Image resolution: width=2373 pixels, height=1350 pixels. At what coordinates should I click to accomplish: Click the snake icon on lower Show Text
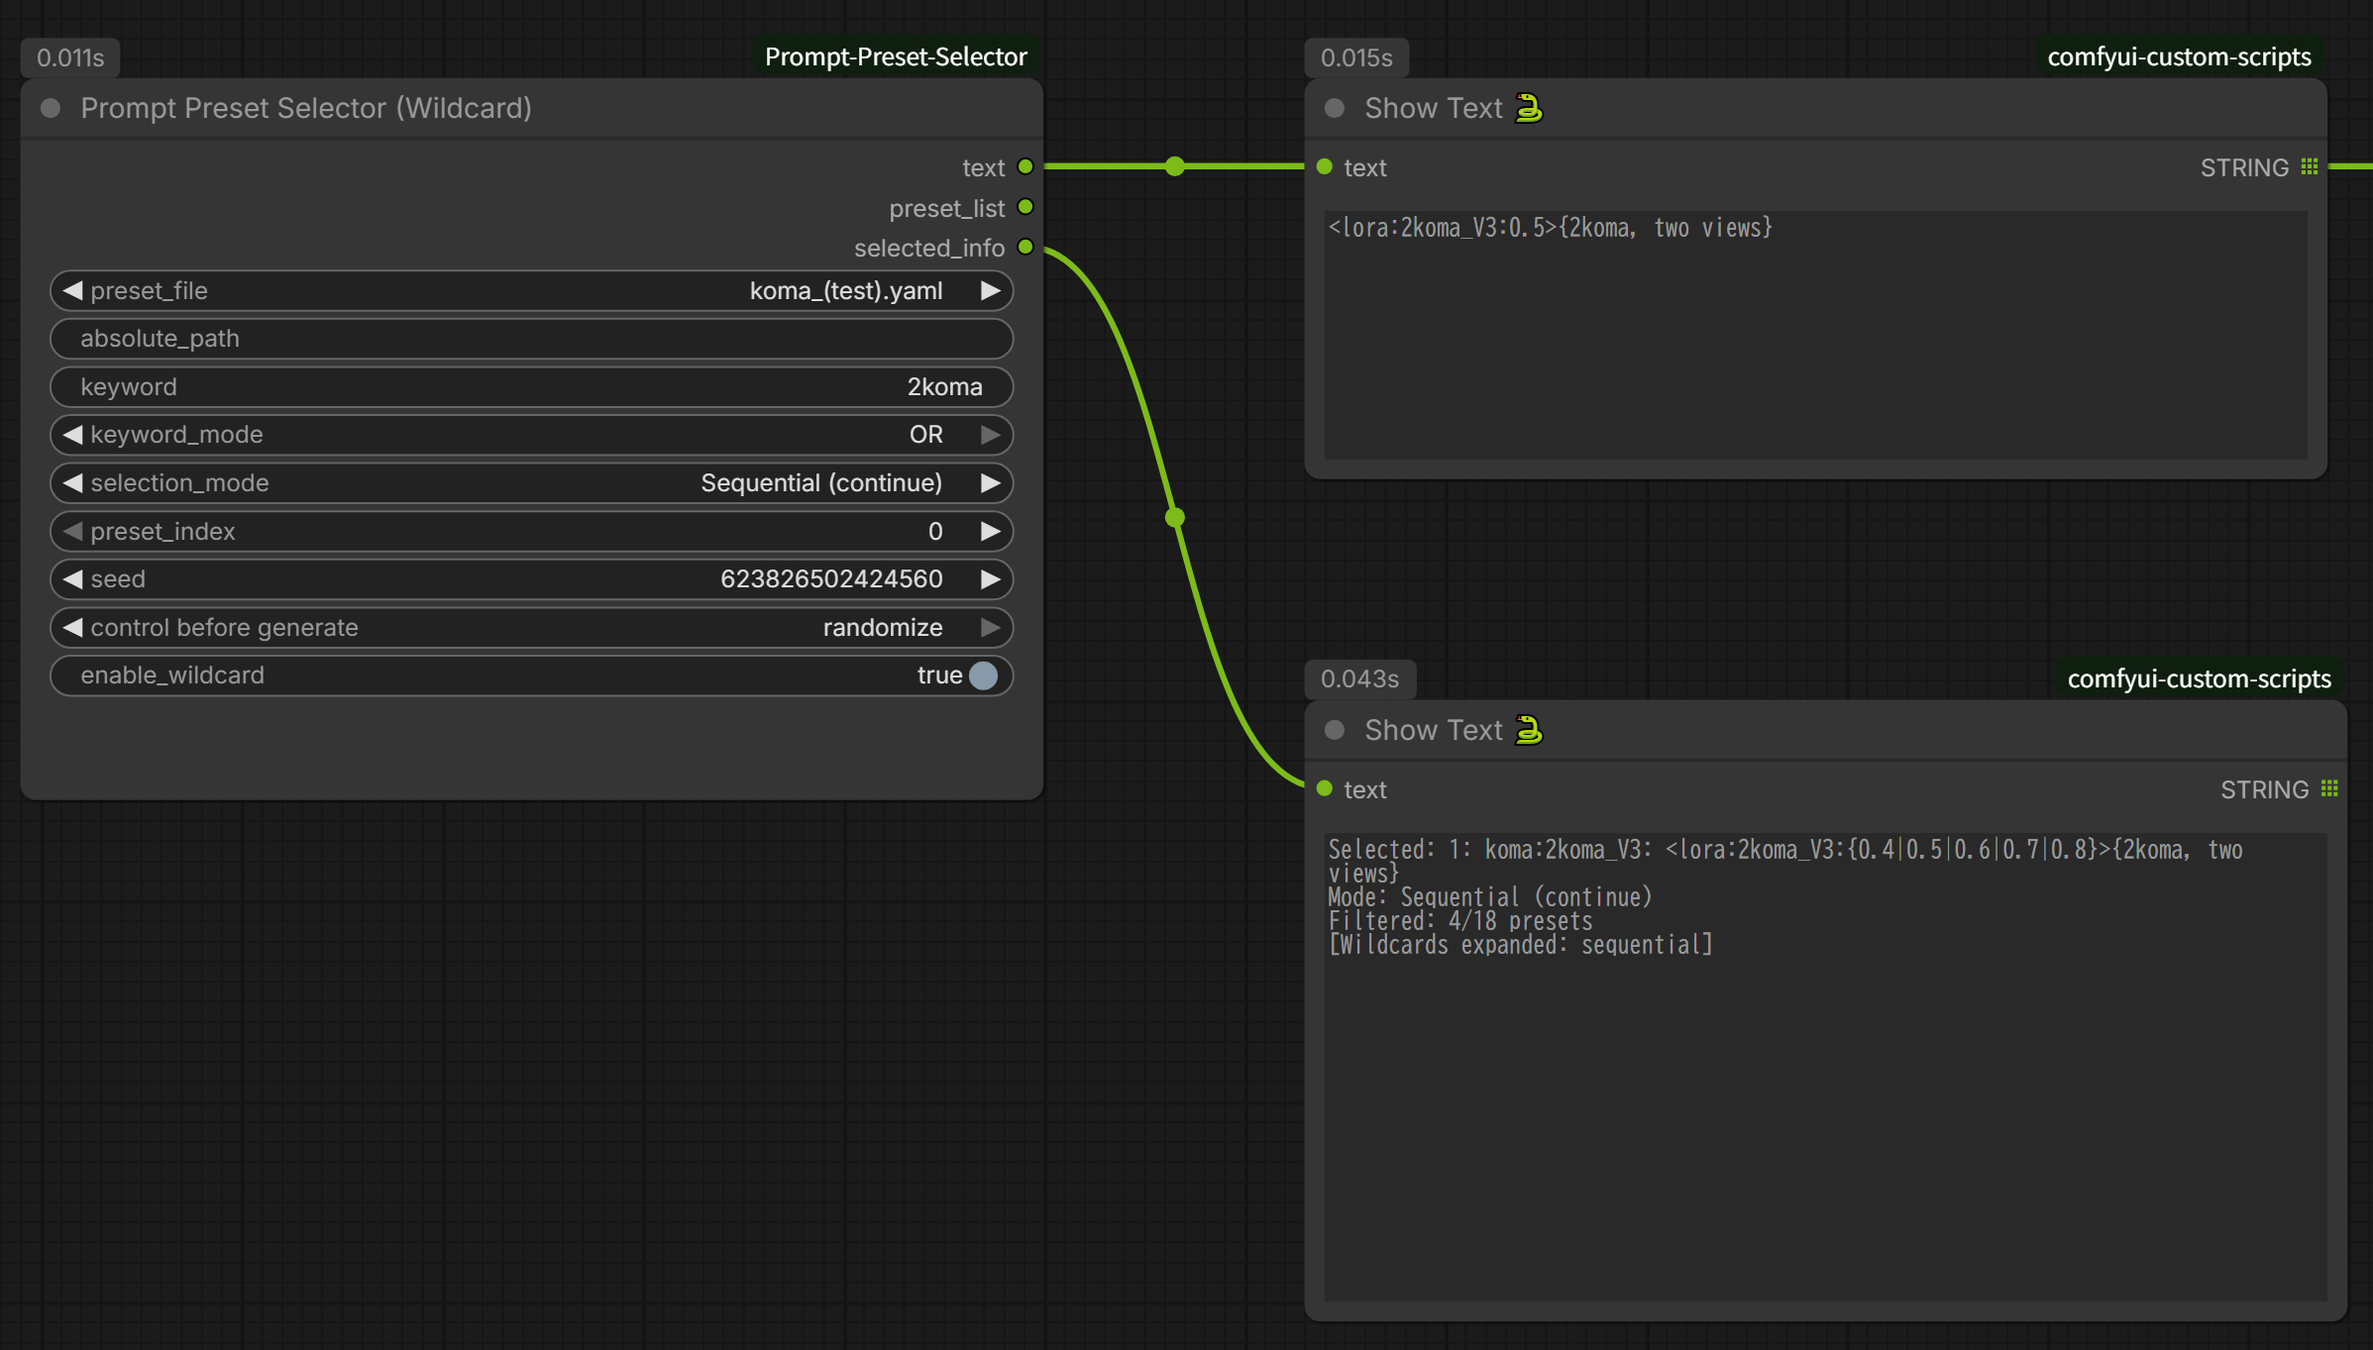click(x=1529, y=729)
